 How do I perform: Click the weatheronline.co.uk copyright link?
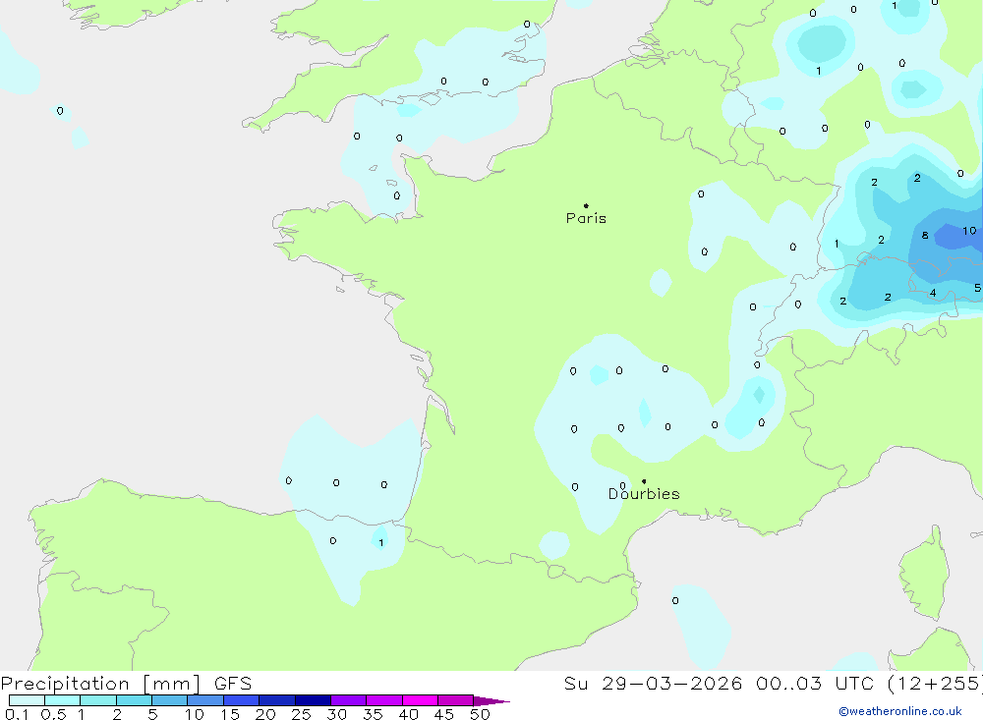click(899, 711)
